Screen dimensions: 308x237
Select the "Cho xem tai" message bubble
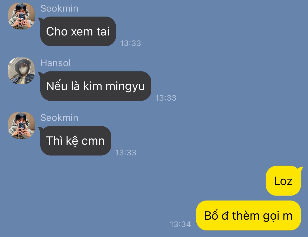[78, 31]
